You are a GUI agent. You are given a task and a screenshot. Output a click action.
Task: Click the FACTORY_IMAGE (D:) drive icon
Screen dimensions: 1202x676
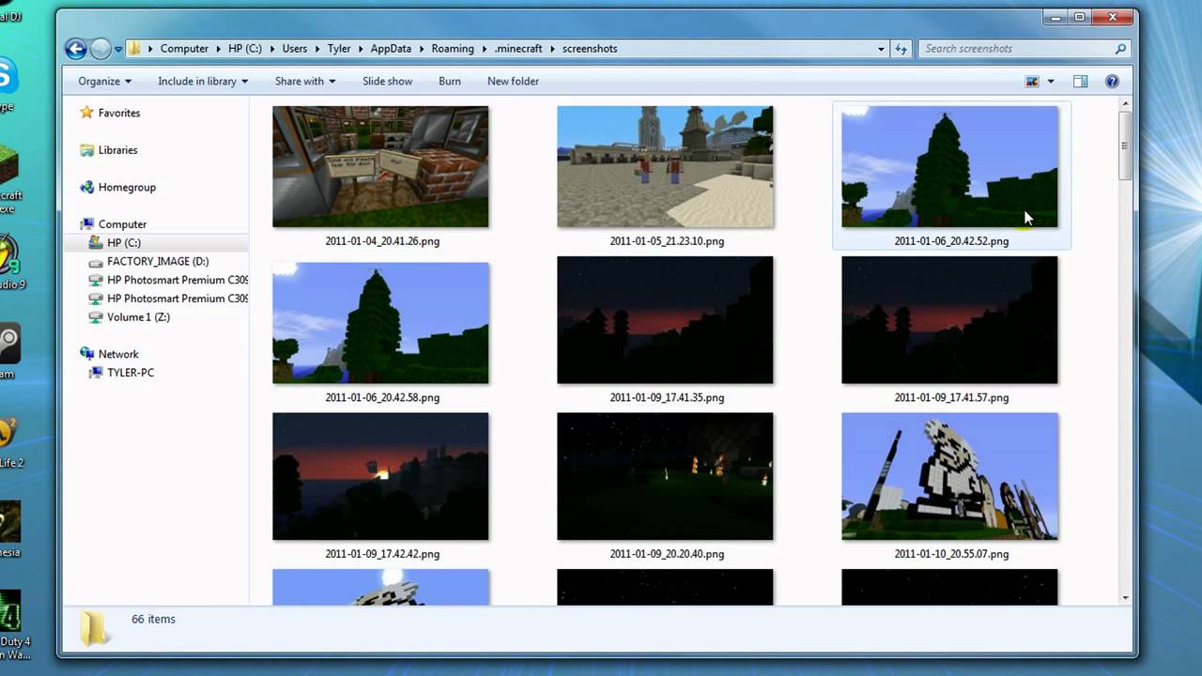[x=96, y=262]
